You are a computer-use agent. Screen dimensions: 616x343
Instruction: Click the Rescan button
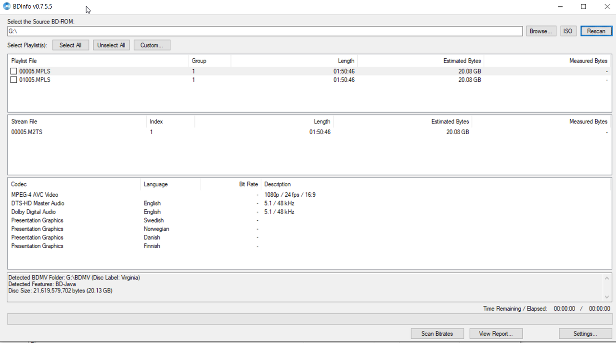coord(596,31)
